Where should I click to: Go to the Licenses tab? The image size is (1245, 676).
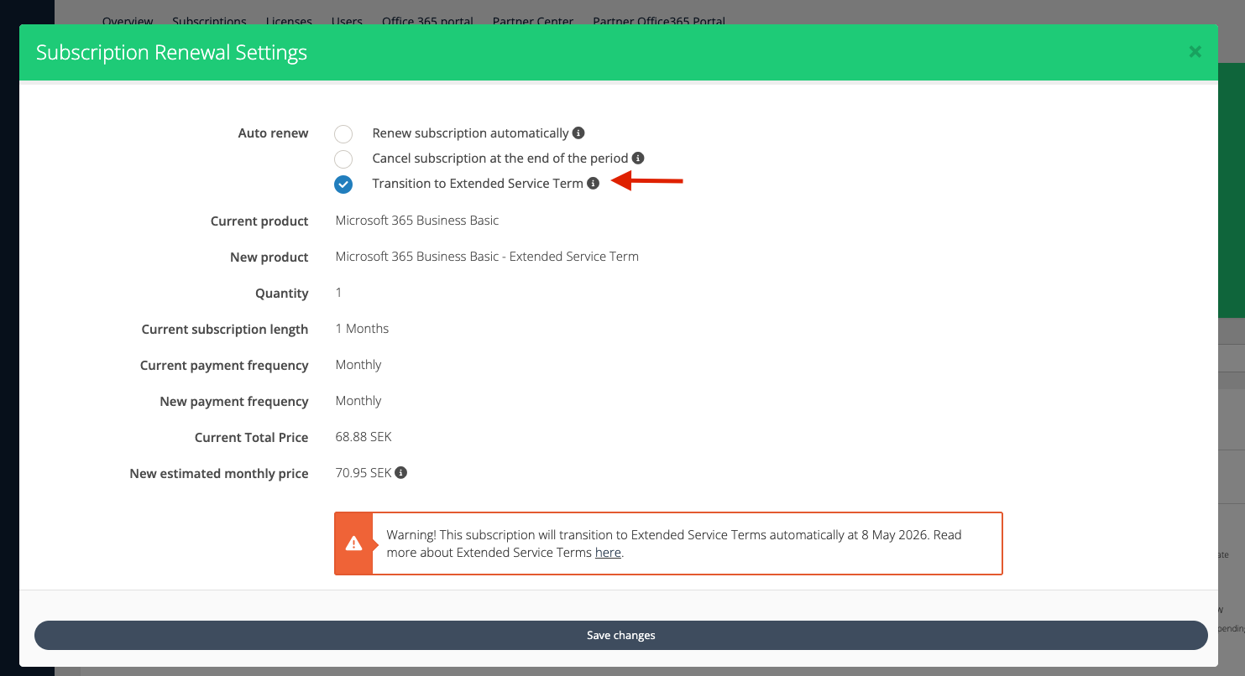click(289, 21)
